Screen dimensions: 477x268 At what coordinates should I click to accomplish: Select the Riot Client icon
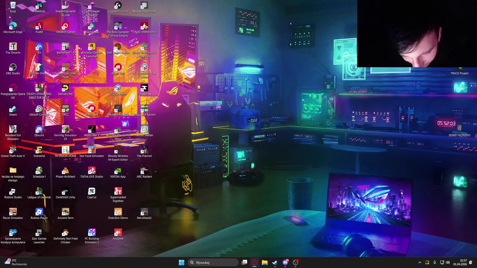point(92,111)
